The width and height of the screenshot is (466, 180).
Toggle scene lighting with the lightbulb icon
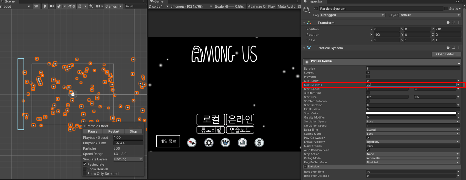45,6
